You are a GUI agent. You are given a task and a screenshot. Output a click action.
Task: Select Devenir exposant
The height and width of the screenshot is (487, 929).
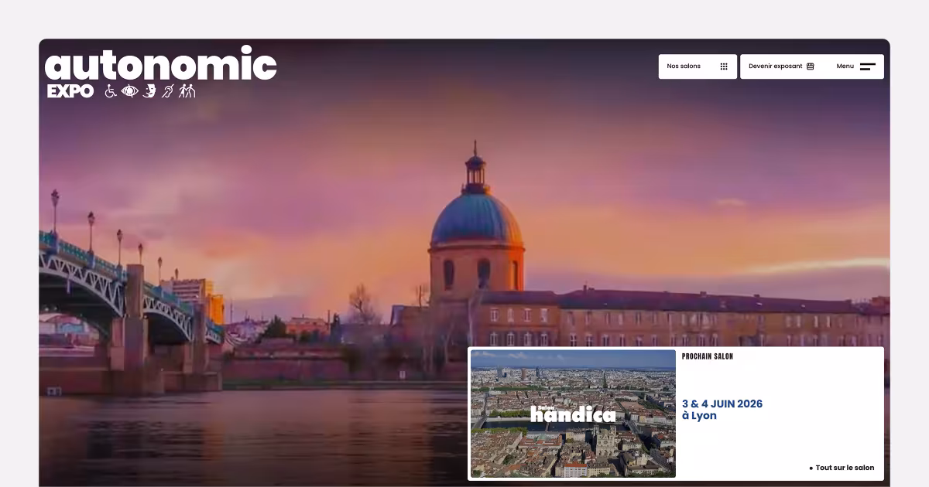[775, 66]
